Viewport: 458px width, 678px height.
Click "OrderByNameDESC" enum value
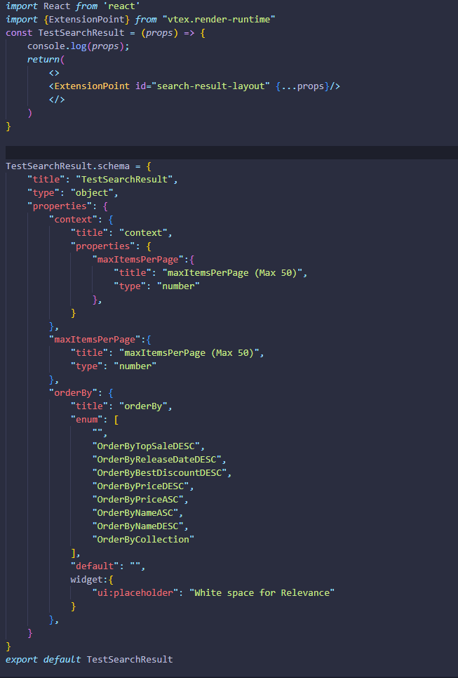[x=138, y=526]
